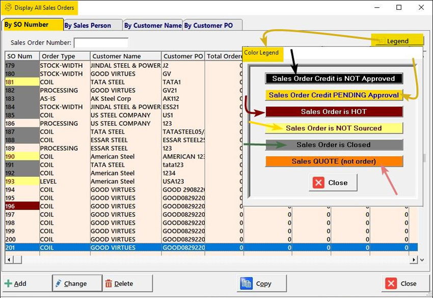This screenshot has width=433, height=298.
Task: Maximize the Display All Sales Orders window
Action: click(399, 8)
